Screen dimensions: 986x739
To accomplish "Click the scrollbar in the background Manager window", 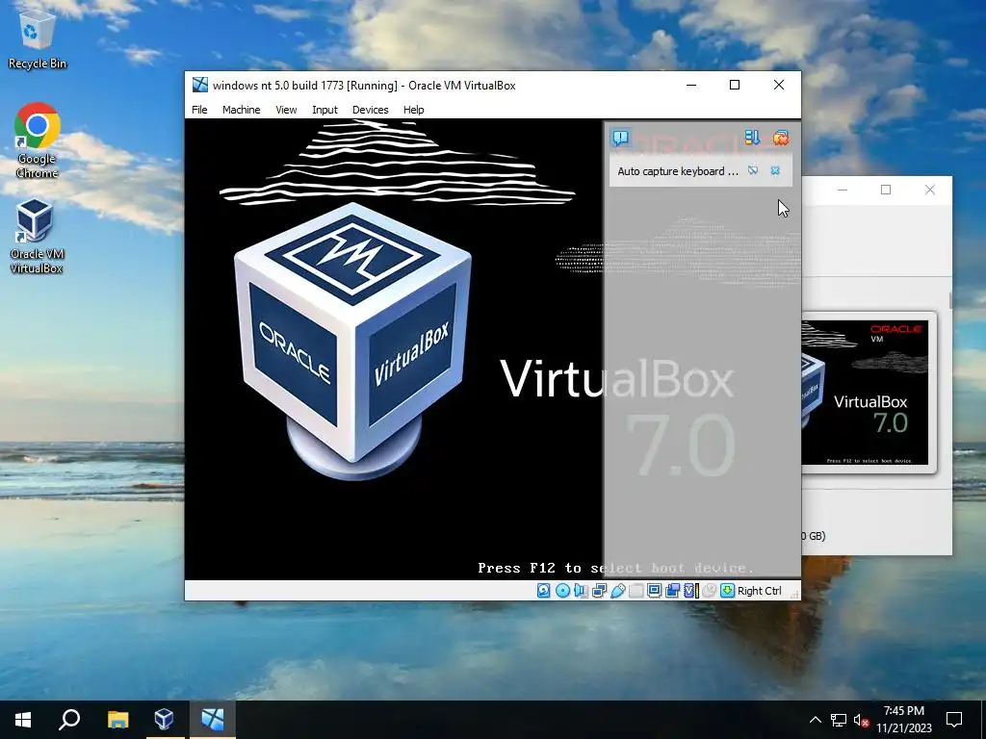I will [x=950, y=300].
